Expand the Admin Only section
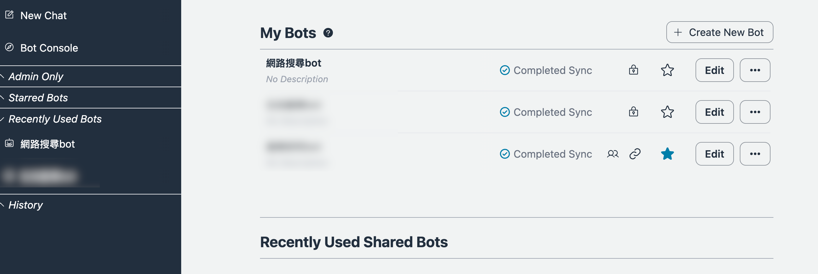The image size is (818, 274). [x=36, y=76]
